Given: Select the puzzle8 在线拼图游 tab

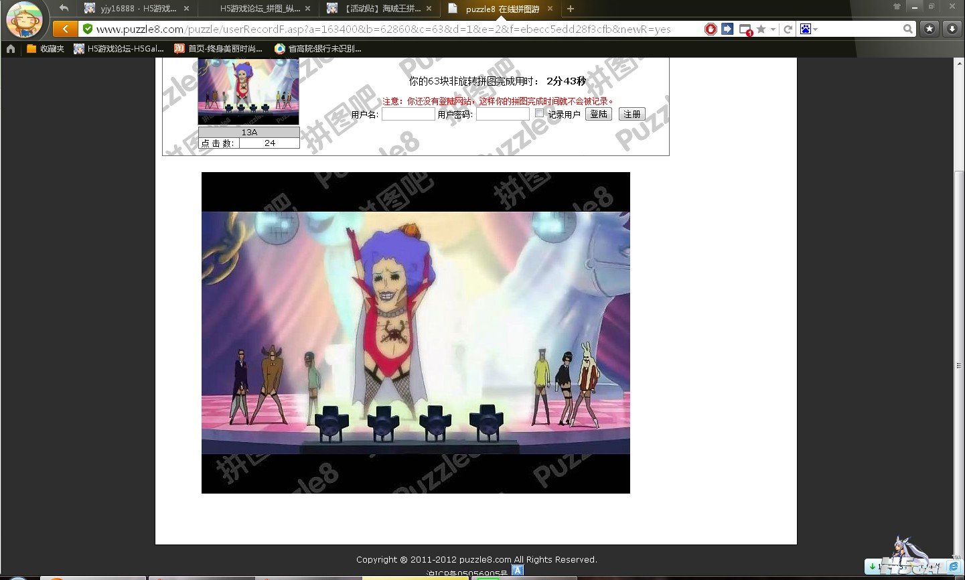Looking at the screenshot, I should (x=500, y=9).
